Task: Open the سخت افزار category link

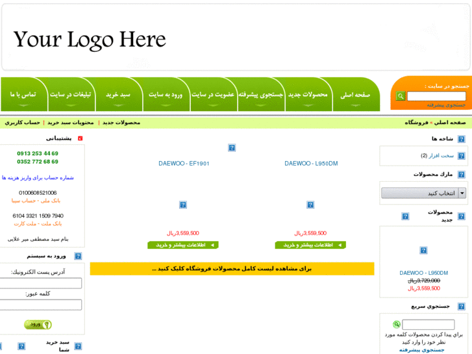Action: [441, 155]
